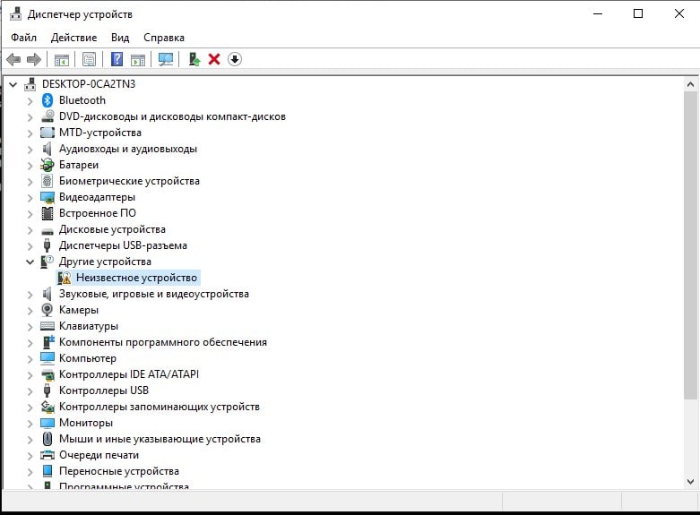Open the Справка menu

[x=164, y=38]
